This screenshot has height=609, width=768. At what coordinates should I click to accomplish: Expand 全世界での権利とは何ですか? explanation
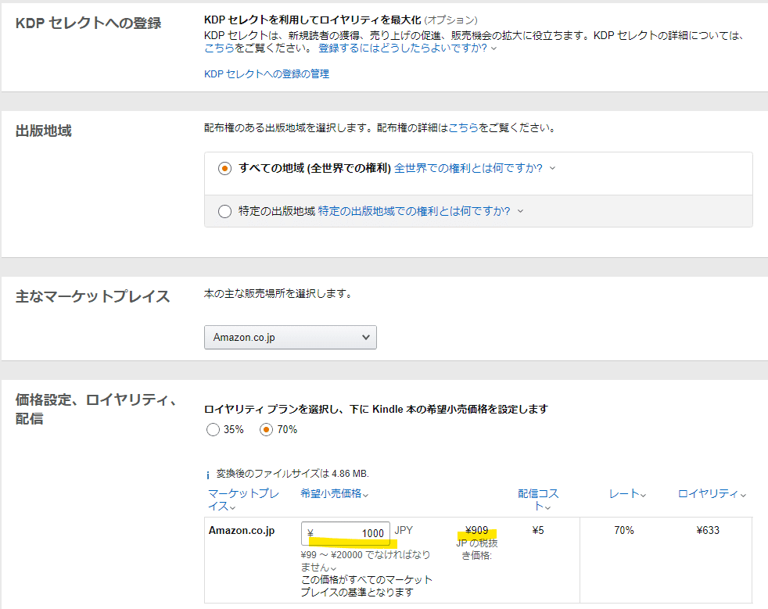pyautogui.click(x=474, y=168)
